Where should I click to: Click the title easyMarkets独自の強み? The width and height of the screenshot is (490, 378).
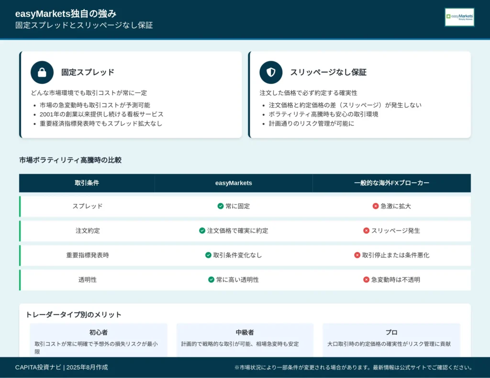pyautogui.click(x=66, y=14)
